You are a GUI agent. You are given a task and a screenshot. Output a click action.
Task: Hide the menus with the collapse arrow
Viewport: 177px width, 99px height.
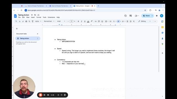[x=155, y=21]
